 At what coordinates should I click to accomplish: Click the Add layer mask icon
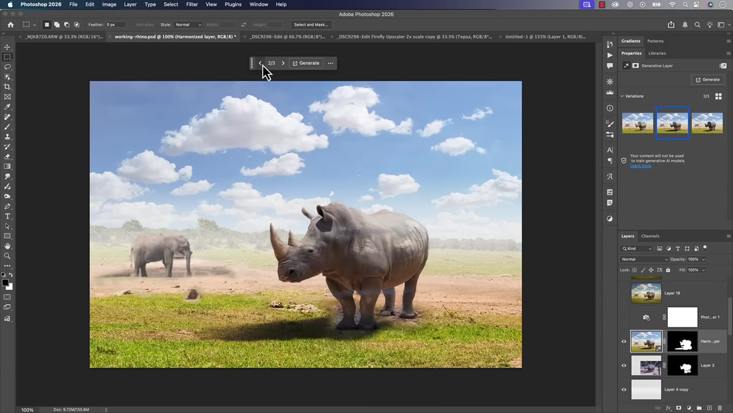pyautogui.click(x=679, y=408)
